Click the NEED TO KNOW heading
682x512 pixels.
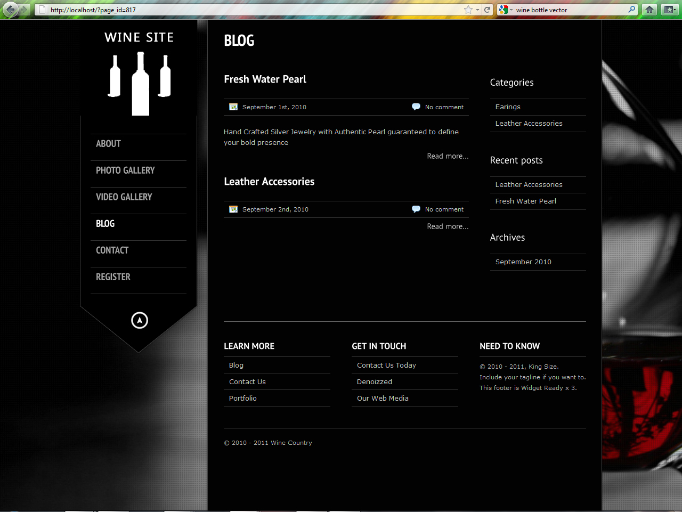click(x=509, y=346)
